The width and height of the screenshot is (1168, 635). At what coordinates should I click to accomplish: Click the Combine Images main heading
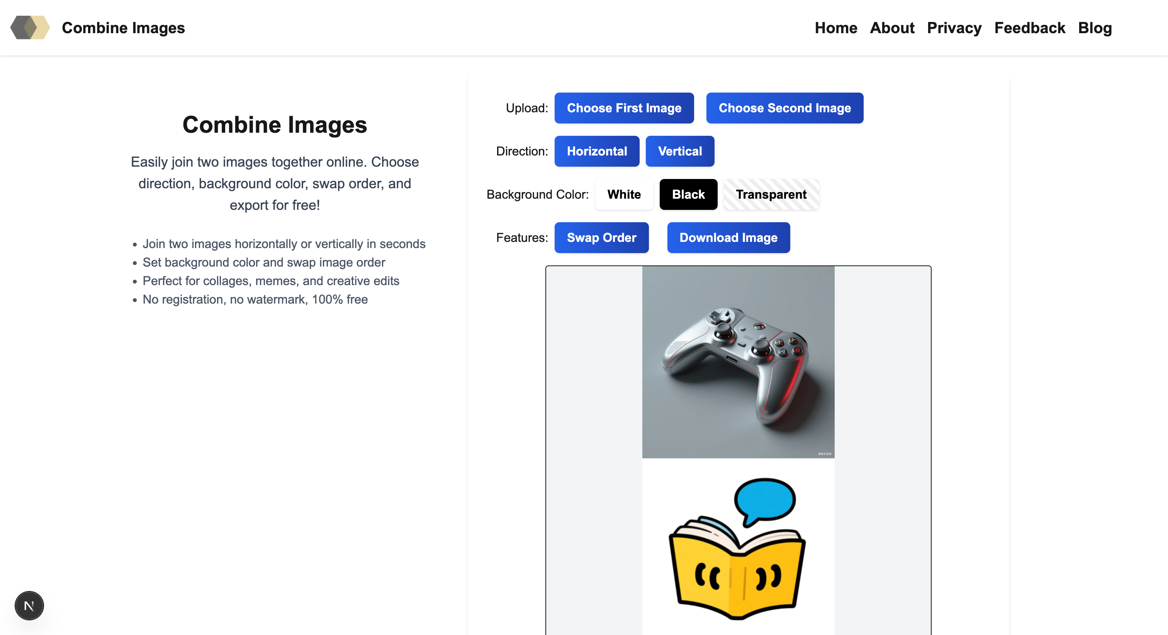pyautogui.click(x=274, y=125)
